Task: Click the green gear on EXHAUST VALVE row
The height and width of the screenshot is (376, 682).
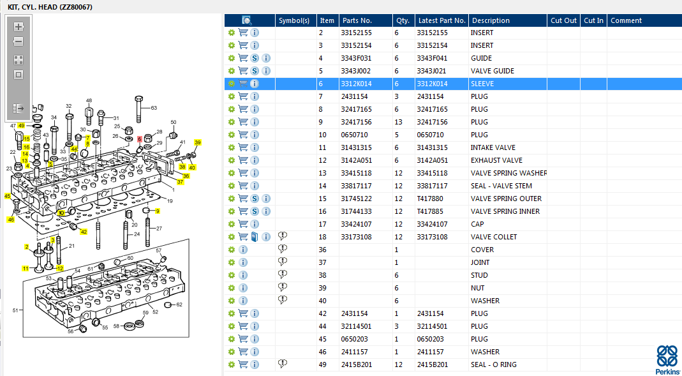Action: [x=232, y=160]
